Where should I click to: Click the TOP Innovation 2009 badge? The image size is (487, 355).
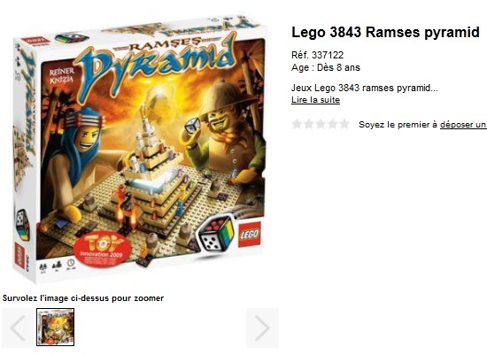(103, 249)
